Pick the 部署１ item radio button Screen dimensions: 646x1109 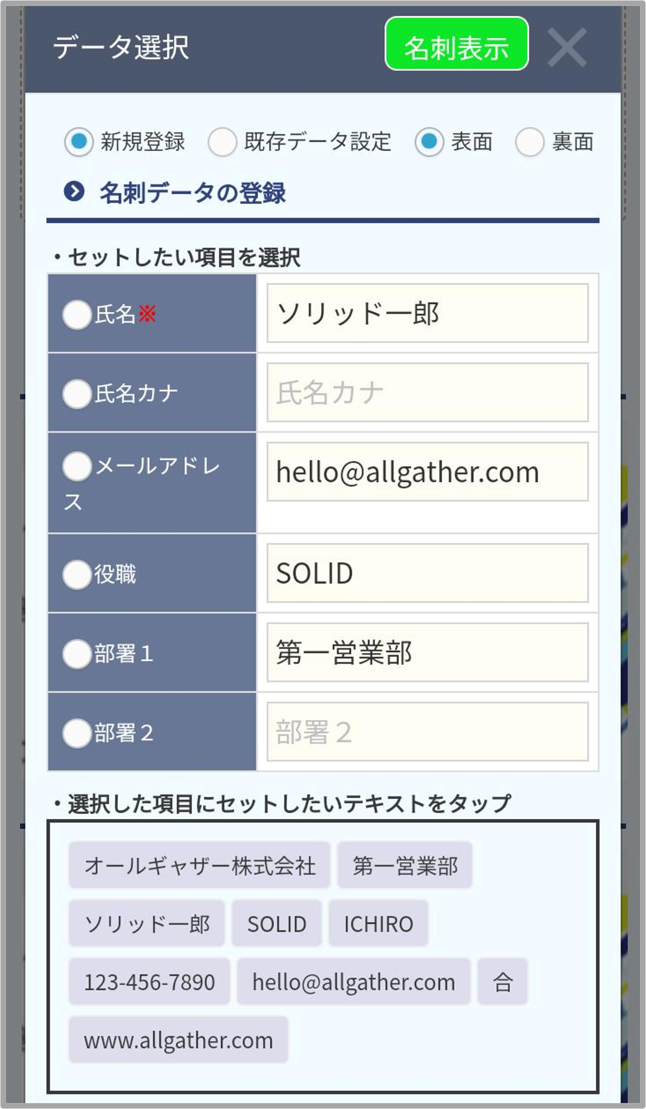tap(77, 654)
